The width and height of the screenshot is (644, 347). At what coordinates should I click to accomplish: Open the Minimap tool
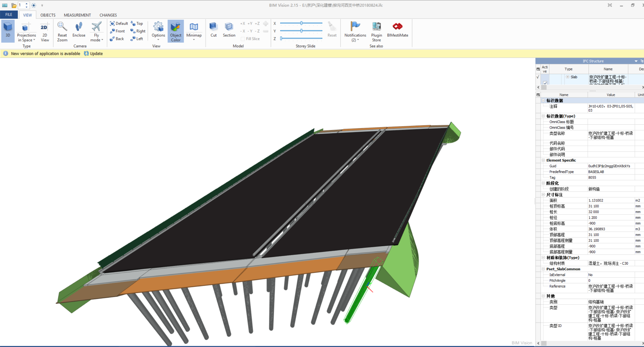[194, 30]
